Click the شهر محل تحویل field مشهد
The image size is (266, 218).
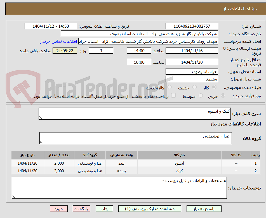pyautogui.click(x=192, y=79)
